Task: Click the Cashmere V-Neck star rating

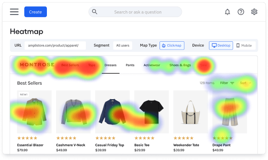Action: [66, 138]
